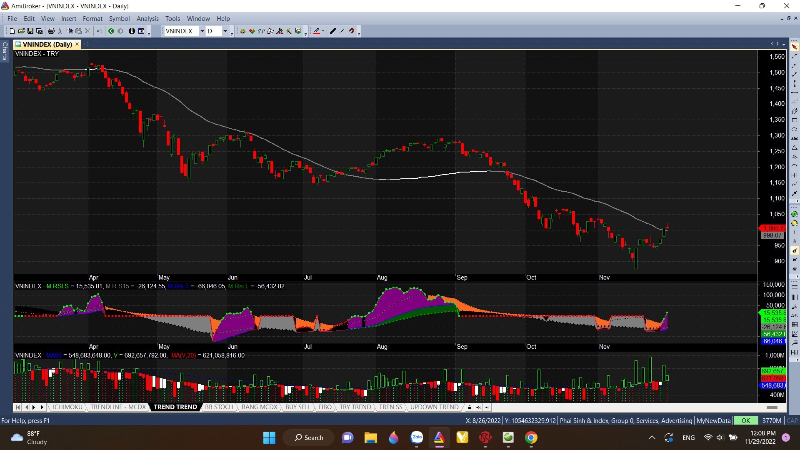Open the D interval dropdown
The height and width of the screenshot is (450, 800).
pyautogui.click(x=225, y=31)
